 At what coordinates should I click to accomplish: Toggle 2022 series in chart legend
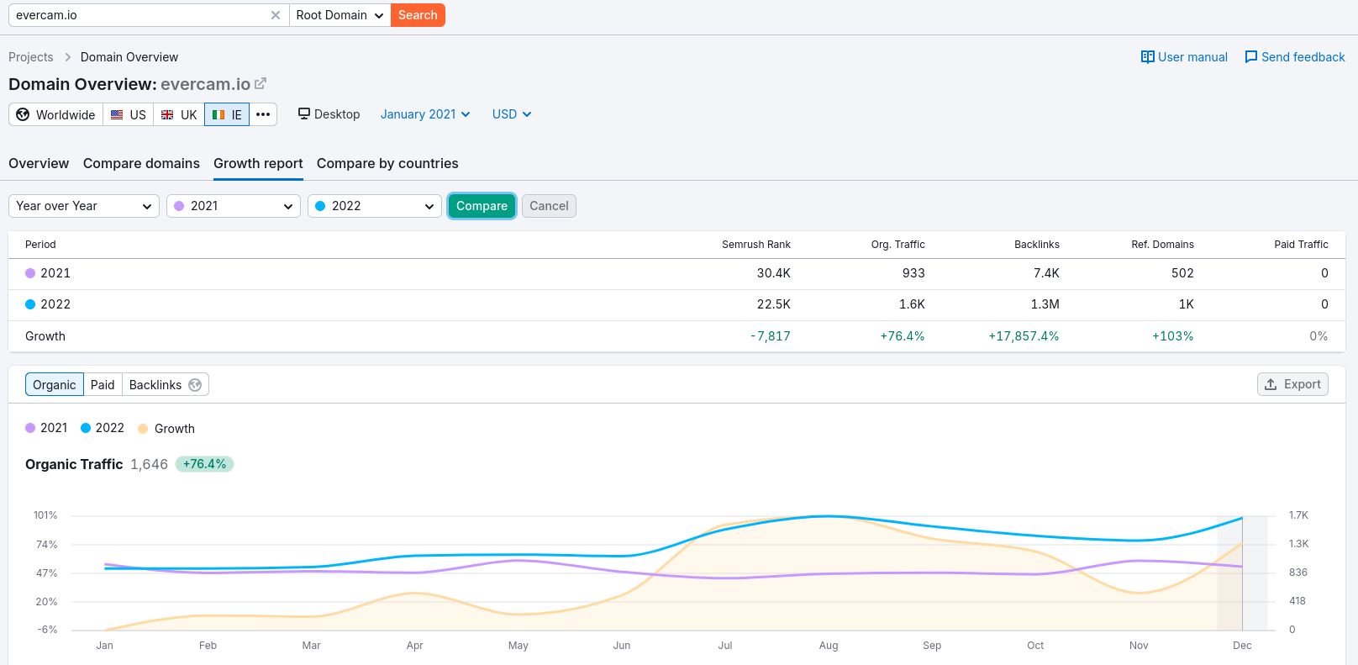coord(103,428)
